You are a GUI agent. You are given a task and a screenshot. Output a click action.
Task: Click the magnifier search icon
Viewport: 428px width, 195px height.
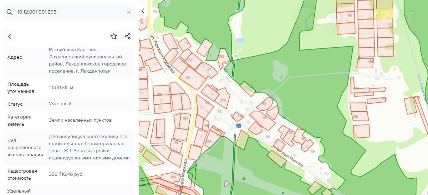[10, 12]
